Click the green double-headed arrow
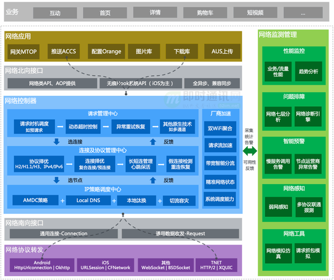Screen dimensions: 334x280 (250, 151)
